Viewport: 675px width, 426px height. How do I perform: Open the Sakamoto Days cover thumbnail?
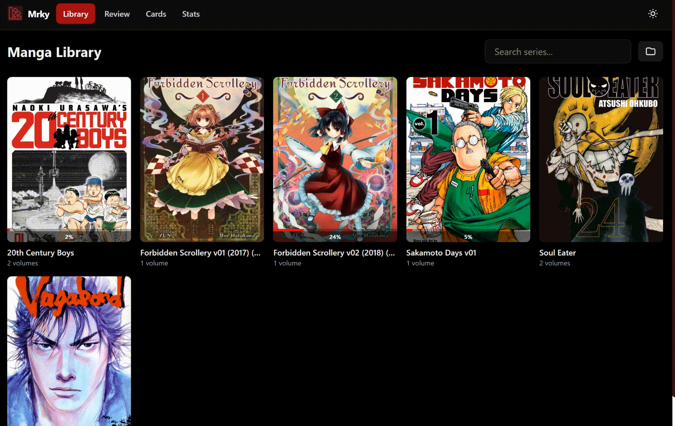(x=468, y=159)
